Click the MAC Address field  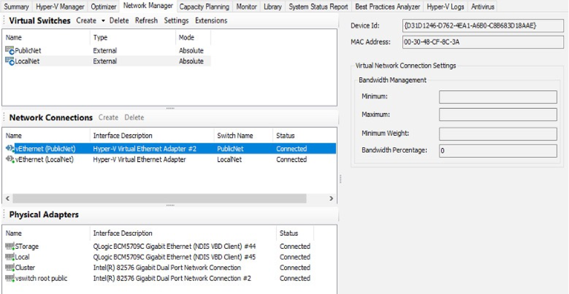pyautogui.click(x=474, y=42)
